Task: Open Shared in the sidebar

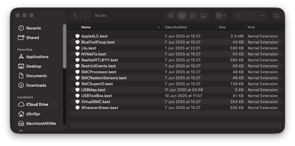Action: click(32, 38)
